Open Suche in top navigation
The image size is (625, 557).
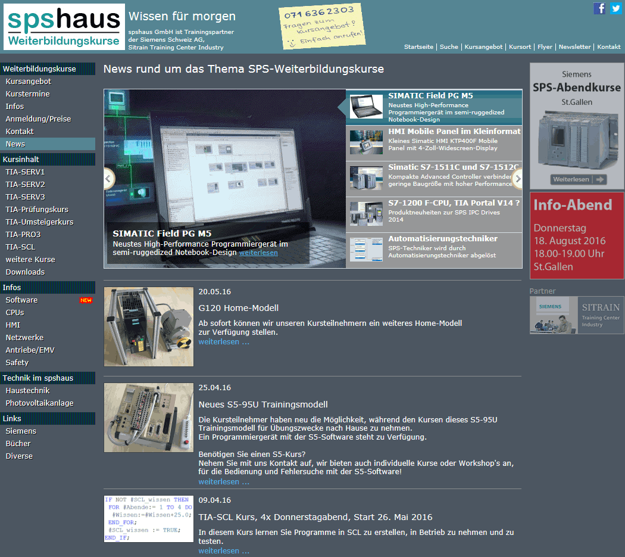[449, 46]
